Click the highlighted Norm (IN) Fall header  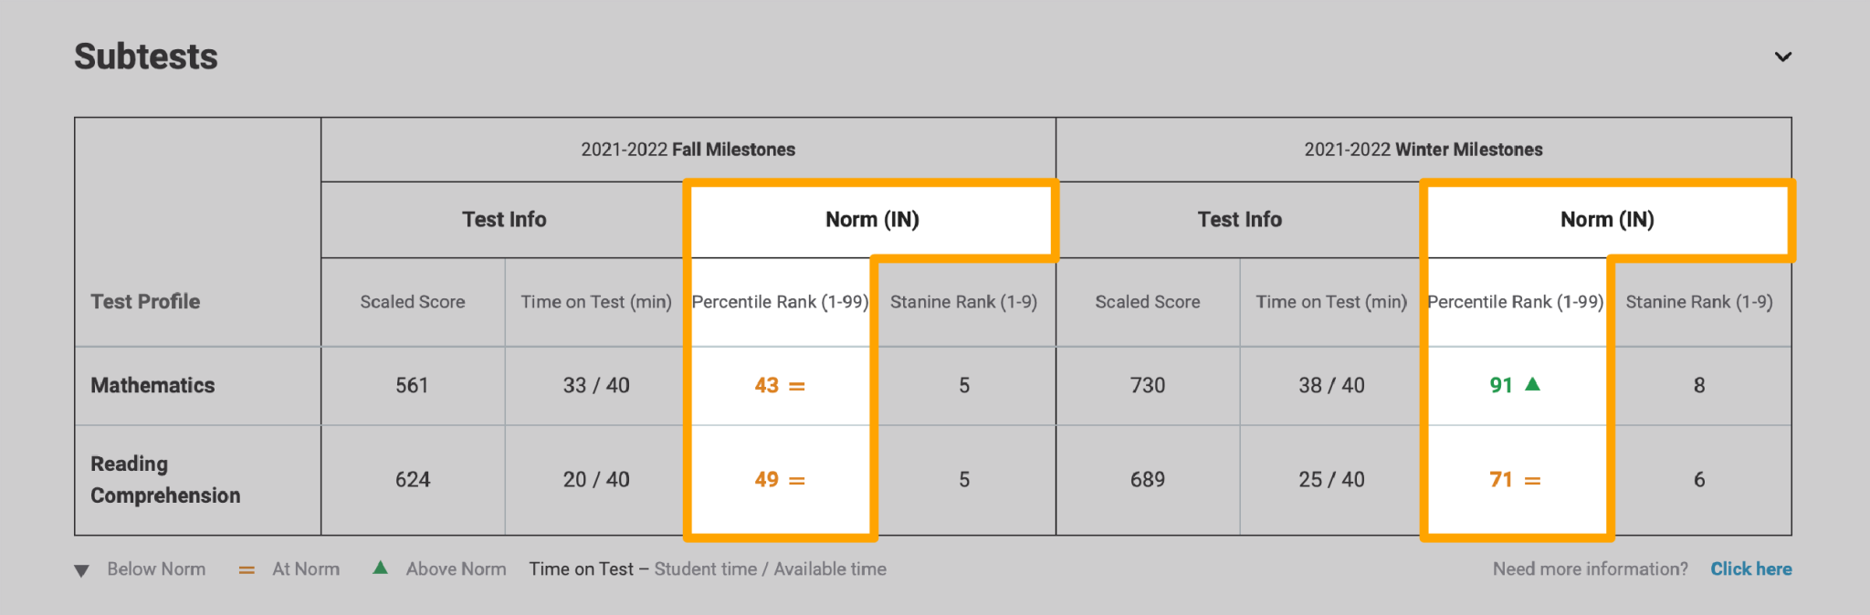click(870, 219)
